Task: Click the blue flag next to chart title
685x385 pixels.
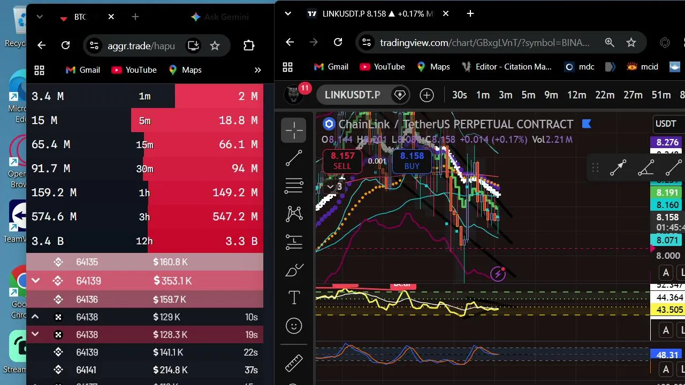Action: [x=586, y=124]
